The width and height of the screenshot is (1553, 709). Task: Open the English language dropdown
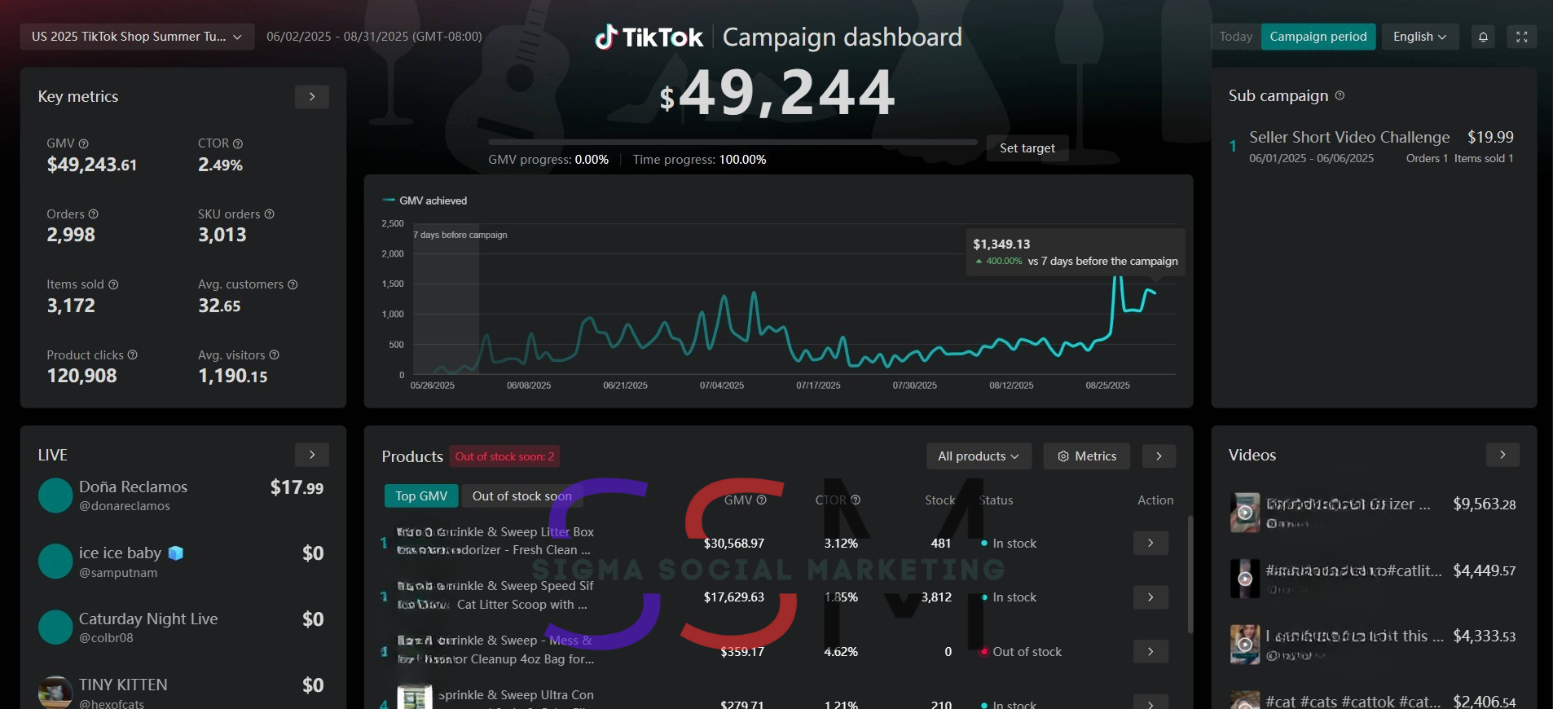tap(1419, 37)
